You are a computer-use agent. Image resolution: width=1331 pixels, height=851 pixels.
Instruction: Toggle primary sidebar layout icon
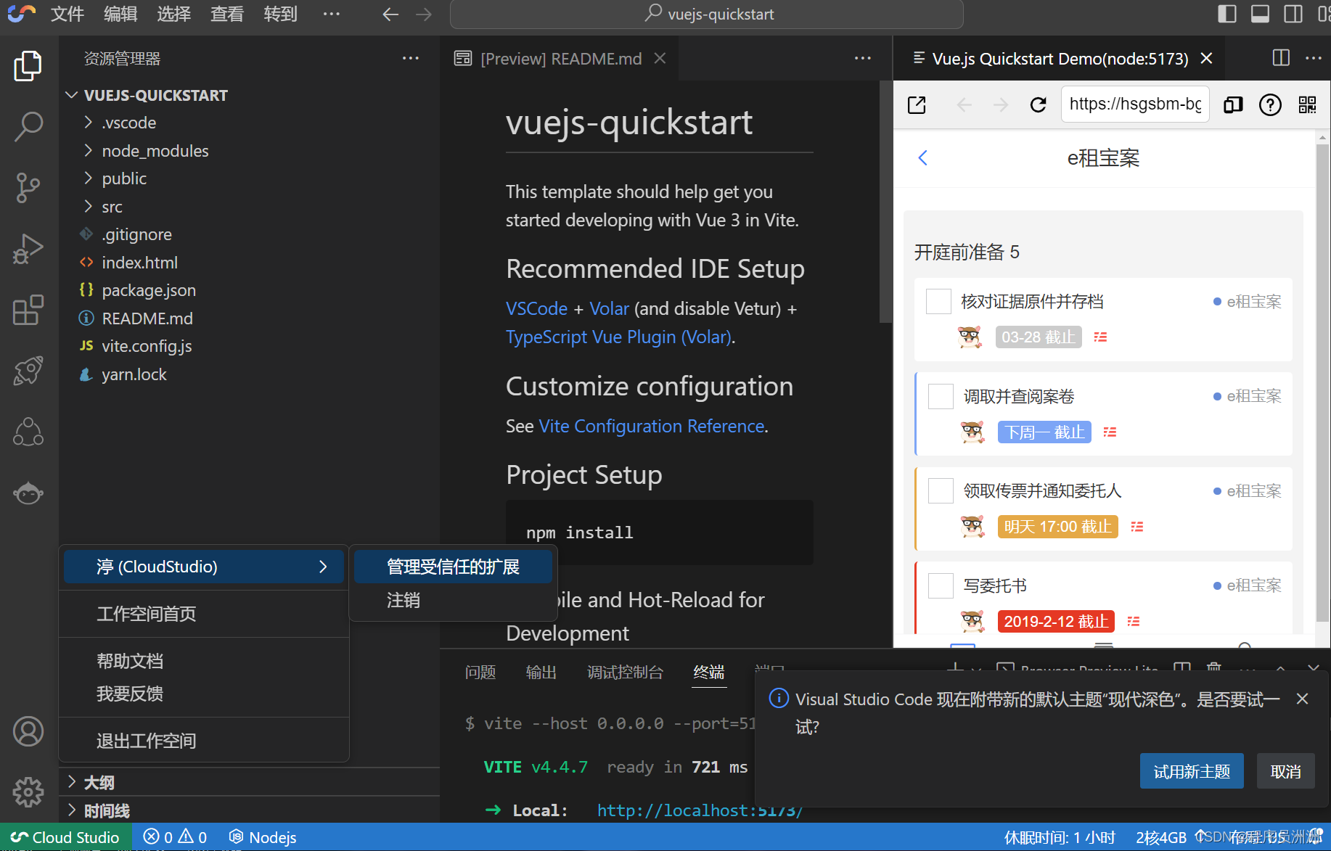pyautogui.click(x=1227, y=14)
